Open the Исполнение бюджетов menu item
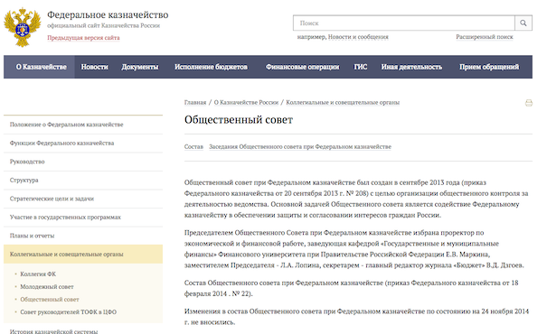The height and width of the screenshot is (334, 547). point(211,67)
